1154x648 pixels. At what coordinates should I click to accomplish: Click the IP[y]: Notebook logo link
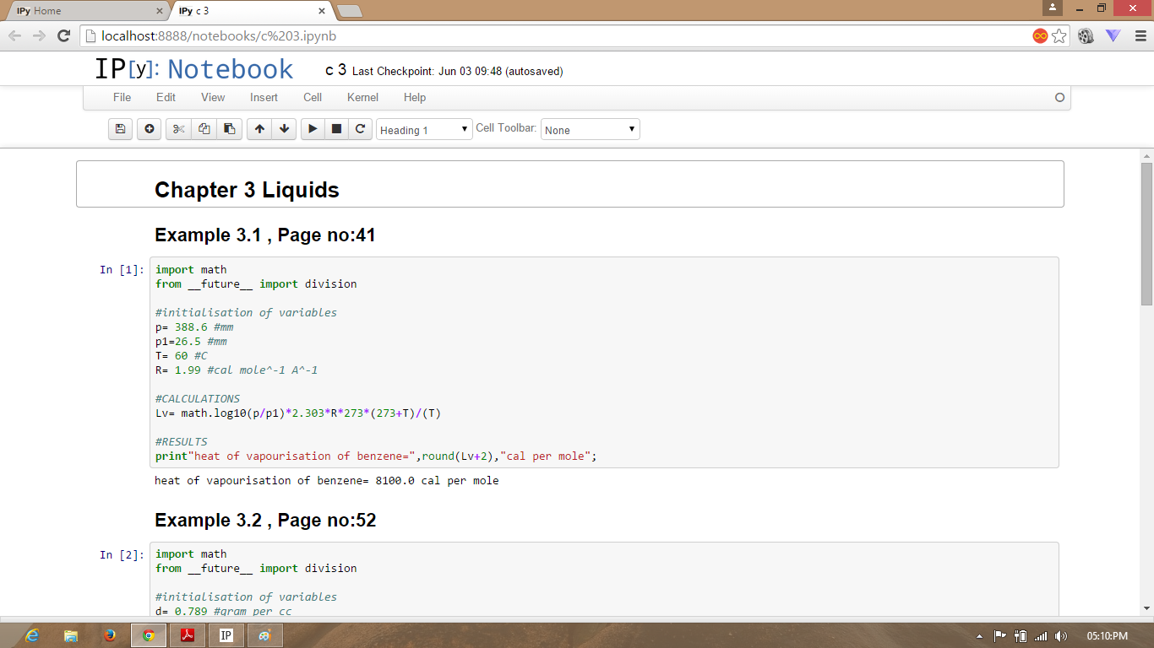[194, 69]
